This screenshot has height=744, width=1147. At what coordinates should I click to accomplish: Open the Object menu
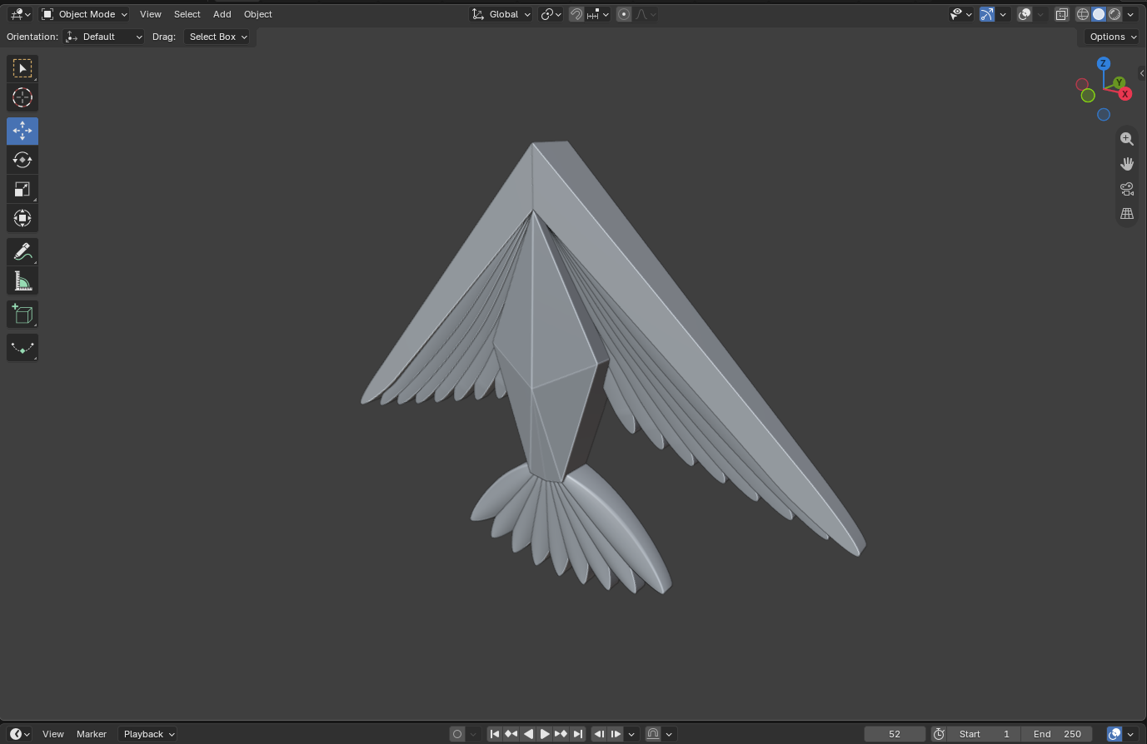coord(258,14)
